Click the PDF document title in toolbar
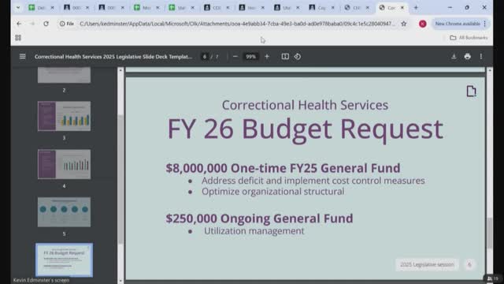The width and height of the screenshot is (504, 284). click(x=113, y=57)
